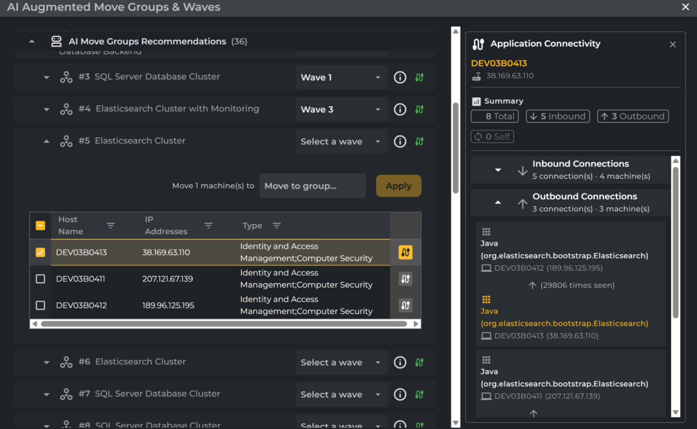Image resolution: width=697 pixels, height=429 pixels.
Task: Check the DEV03B0412 row checkbox
Action: [40, 305]
